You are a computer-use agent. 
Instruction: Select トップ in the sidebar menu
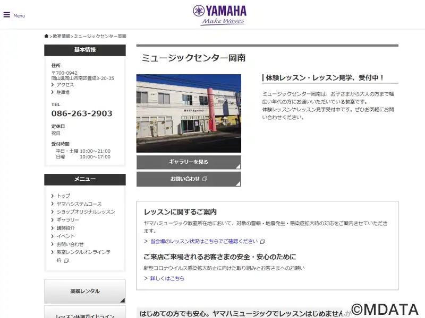tap(63, 196)
